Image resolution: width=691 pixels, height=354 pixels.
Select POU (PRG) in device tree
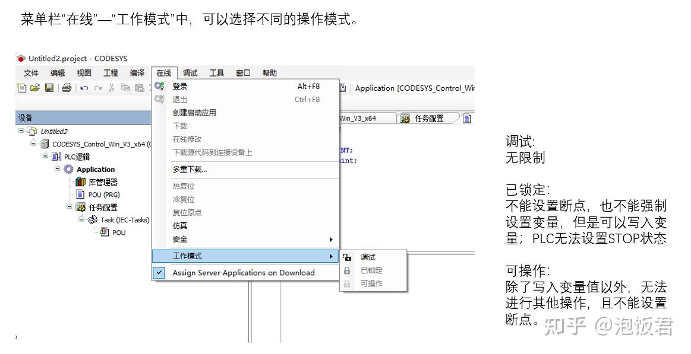[x=104, y=195]
